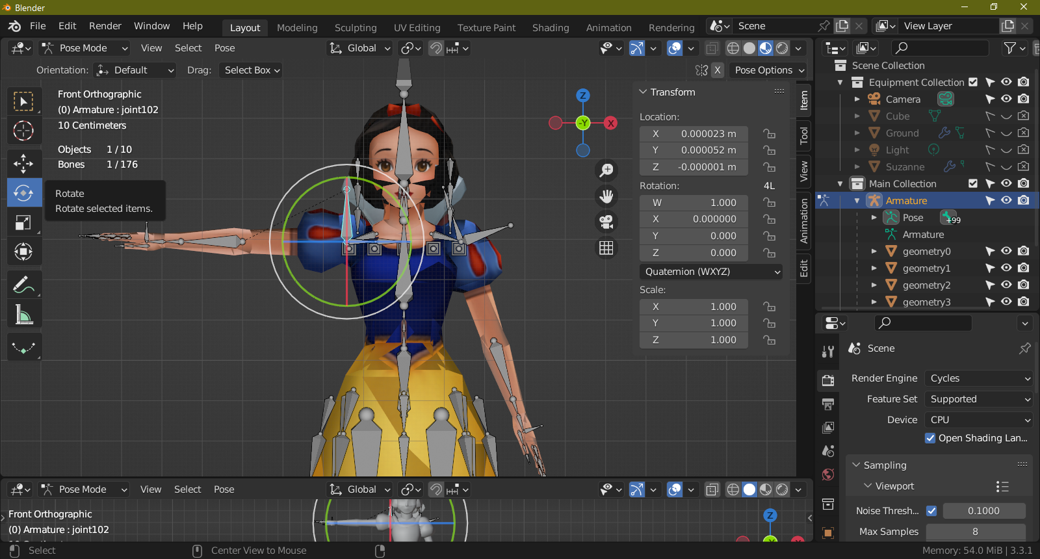
Task: Toggle visibility of geometry0
Action: click(1006, 251)
